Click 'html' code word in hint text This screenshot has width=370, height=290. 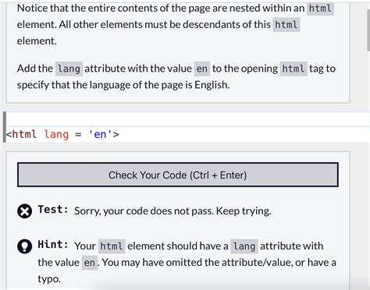[x=112, y=246]
